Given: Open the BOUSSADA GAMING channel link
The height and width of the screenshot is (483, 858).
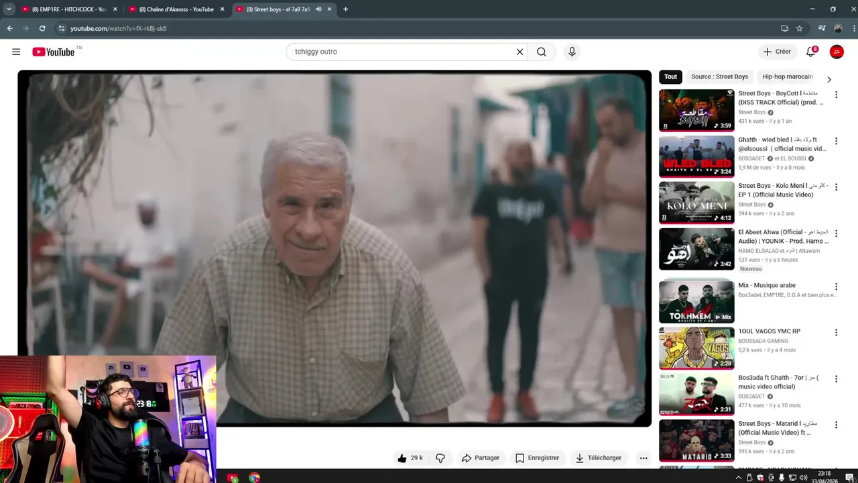Looking at the screenshot, I should pyautogui.click(x=763, y=341).
